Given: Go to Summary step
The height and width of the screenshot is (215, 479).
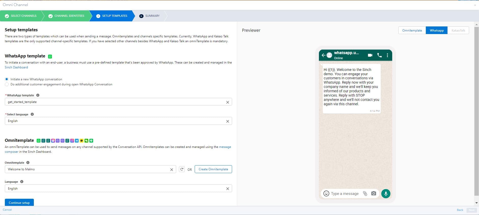Looking at the screenshot, I should [x=150, y=16].
